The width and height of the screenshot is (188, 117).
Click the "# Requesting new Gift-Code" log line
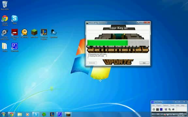97,54
